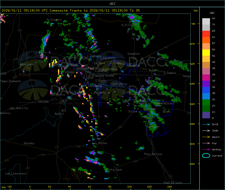Click the Salinas place label
The width and height of the screenshot is (225, 190).
(43, 101)
